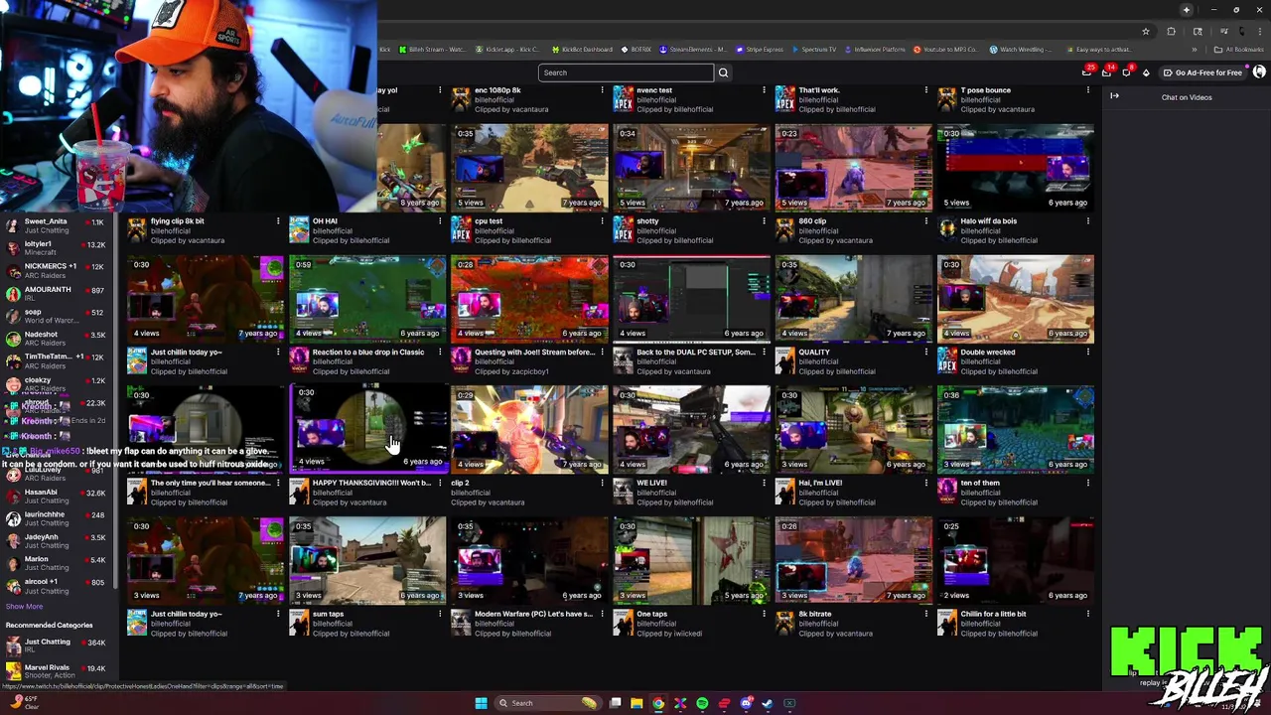The height and width of the screenshot is (715, 1271).
Task: Click the game icon beside 'enc 1080p 8k'
Action: pyautogui.click(x=461, y=99)
